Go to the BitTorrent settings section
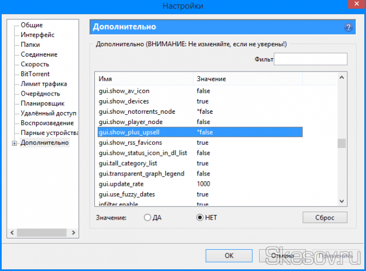This screenshot has height=271, width=366. pos(35,74)
